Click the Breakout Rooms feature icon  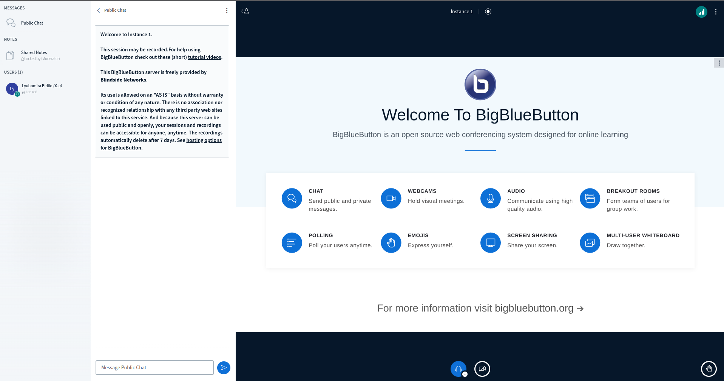tap(590, 198)
